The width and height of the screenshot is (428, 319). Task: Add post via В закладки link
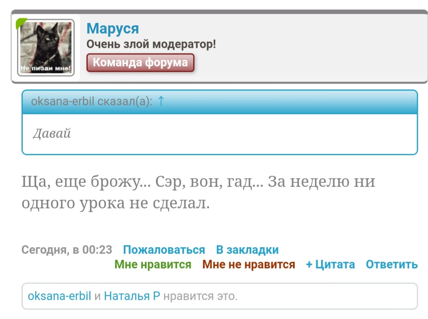pyautogui.click(x=247, y=250)
